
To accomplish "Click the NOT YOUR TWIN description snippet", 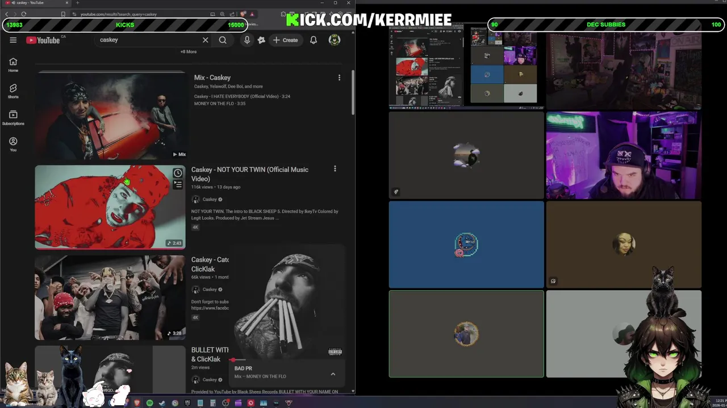I will 265,215.
